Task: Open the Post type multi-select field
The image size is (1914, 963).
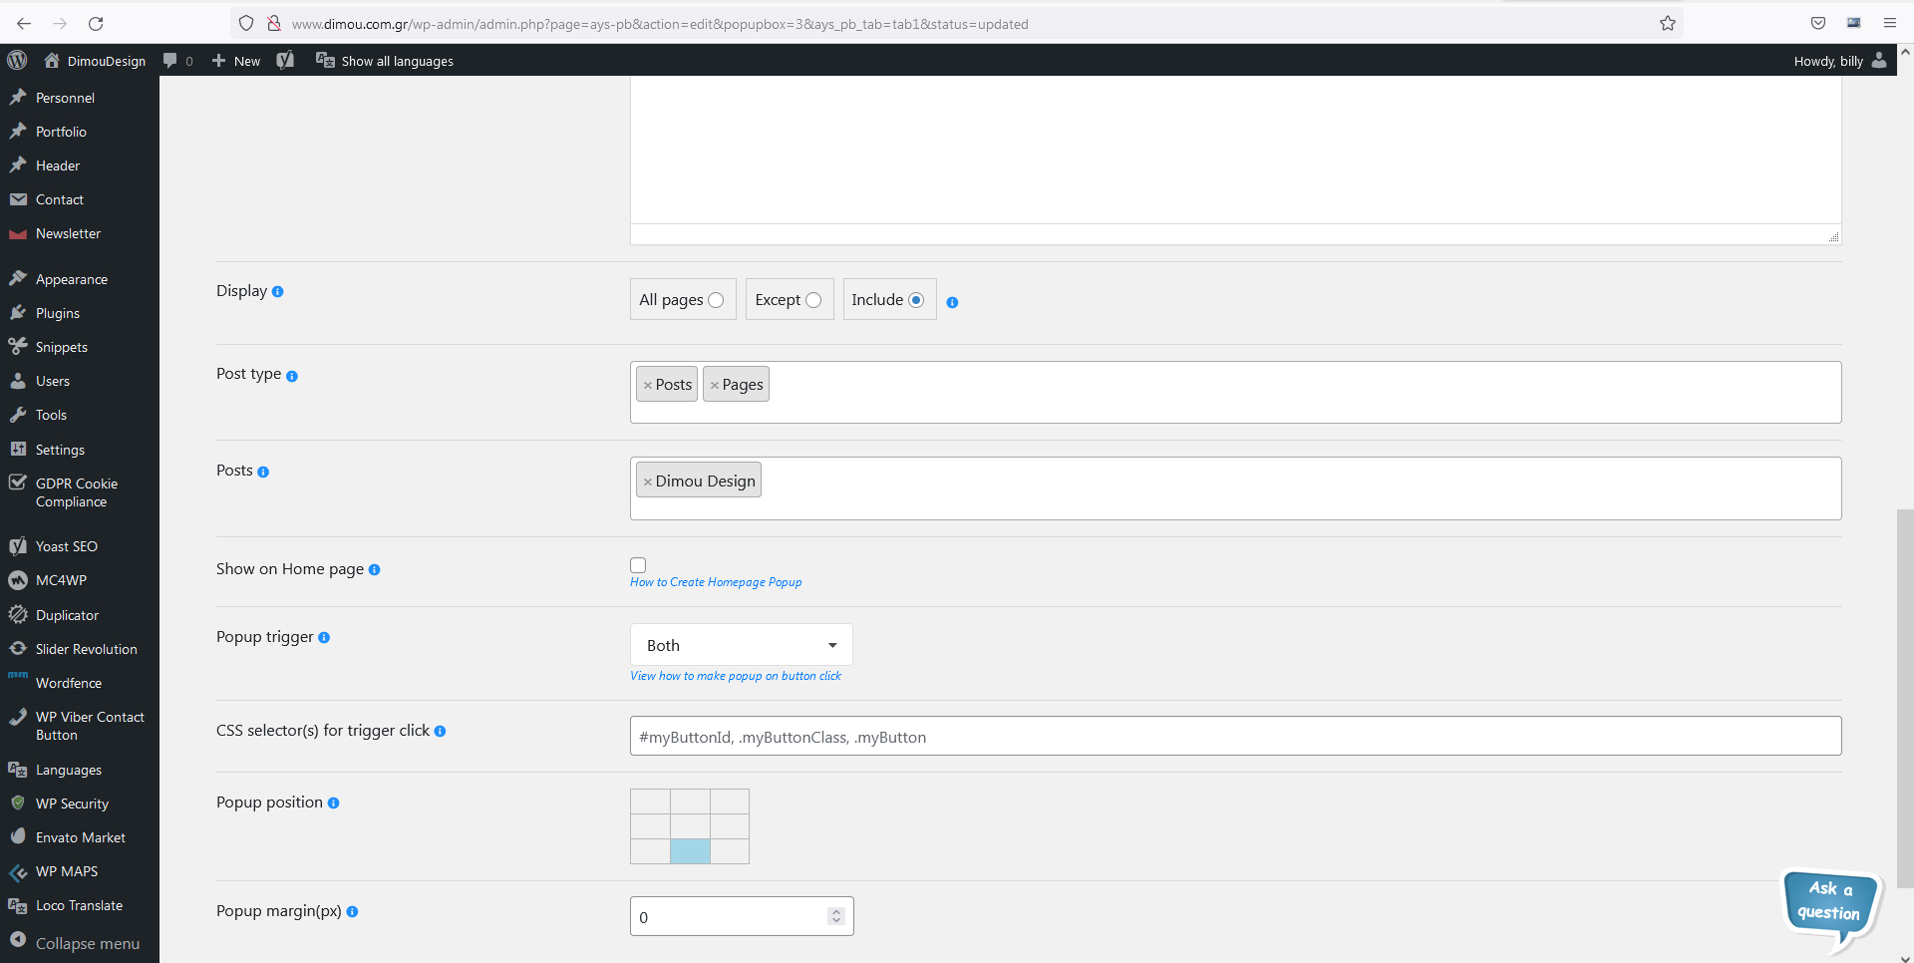Action: (x=1235, y=392)
